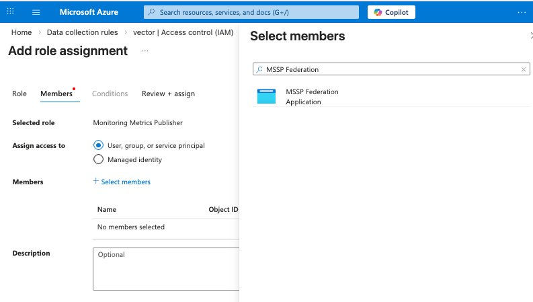
Task: Choose the Managed identity radio option
Action: 98,159
